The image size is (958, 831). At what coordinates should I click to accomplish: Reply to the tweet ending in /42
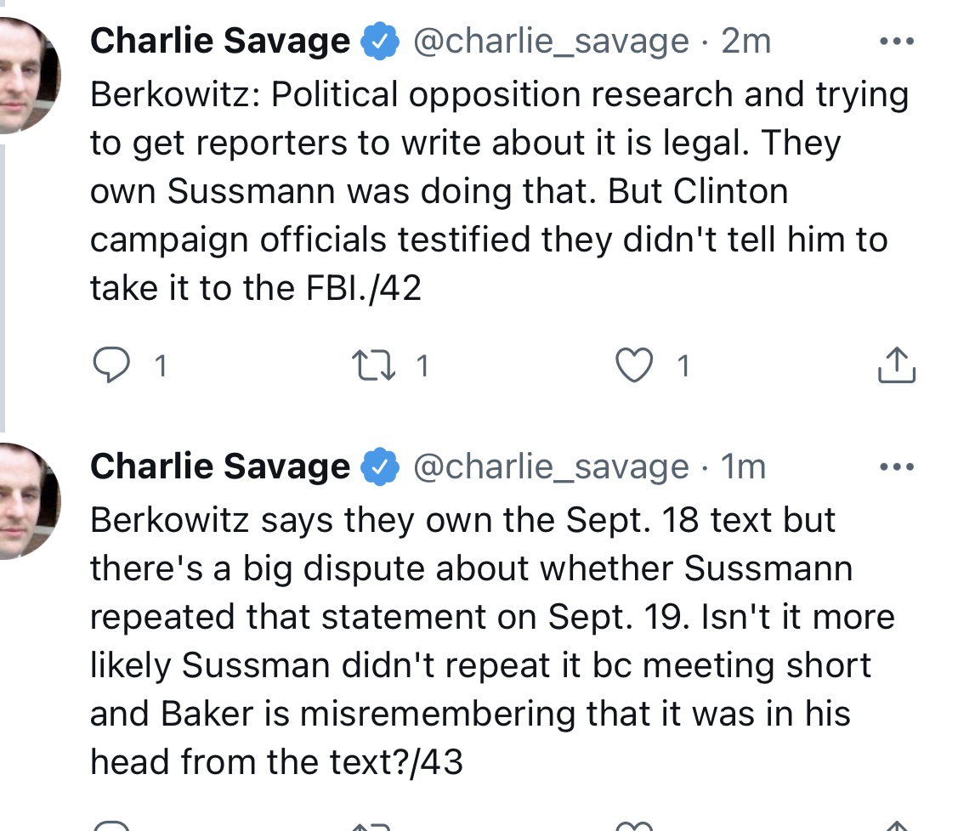(x=109, y=365)
